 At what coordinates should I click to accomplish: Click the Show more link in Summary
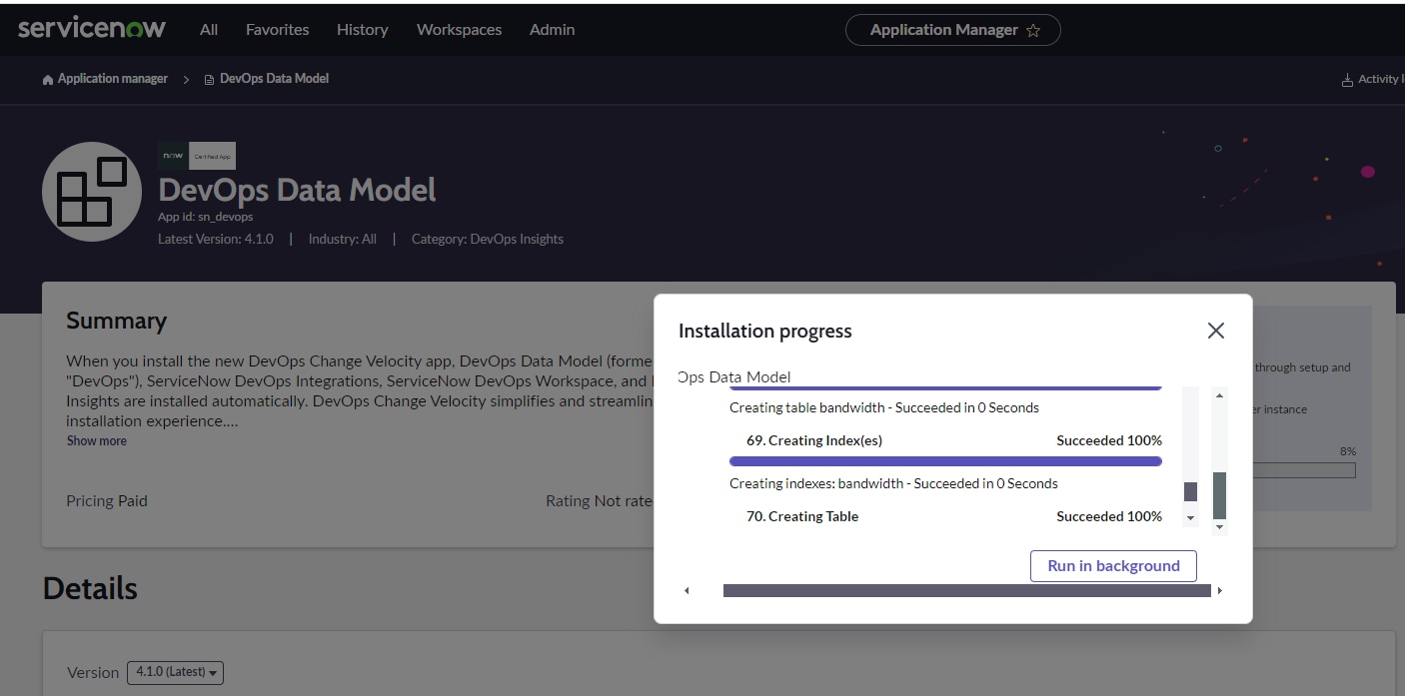[x=97, y=440]
